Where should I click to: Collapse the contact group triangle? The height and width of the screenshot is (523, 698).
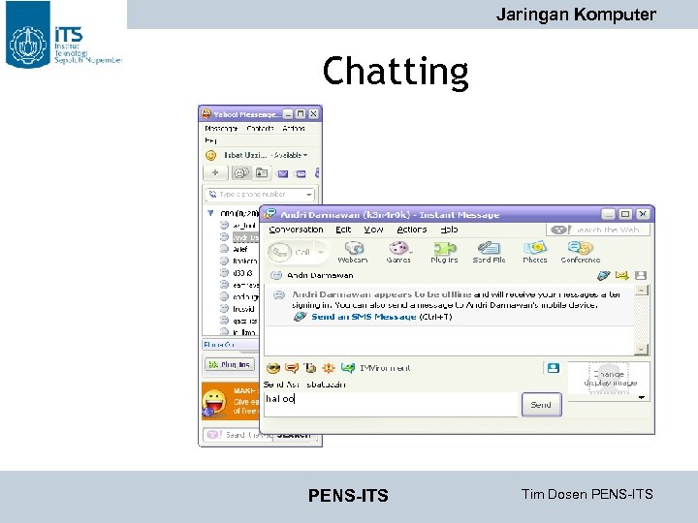[210, 213]
